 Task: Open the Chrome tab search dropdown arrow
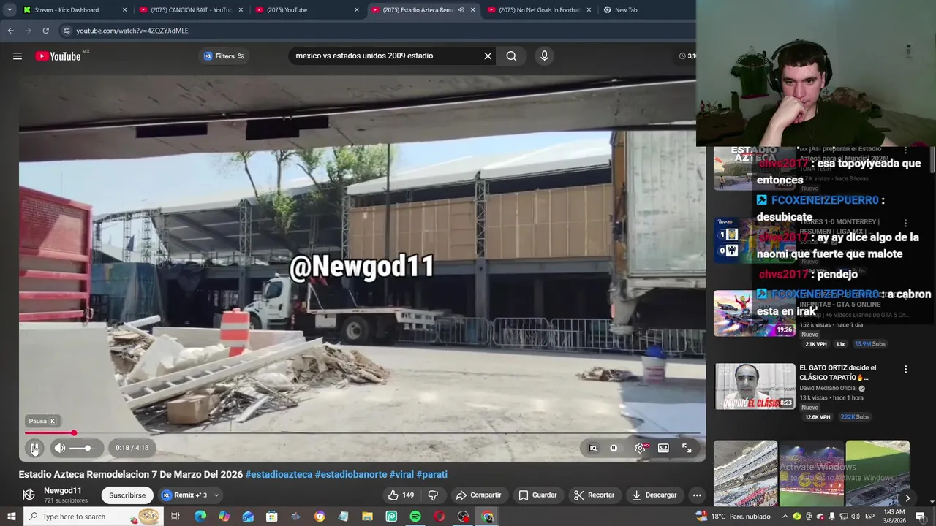coord(9,10)
